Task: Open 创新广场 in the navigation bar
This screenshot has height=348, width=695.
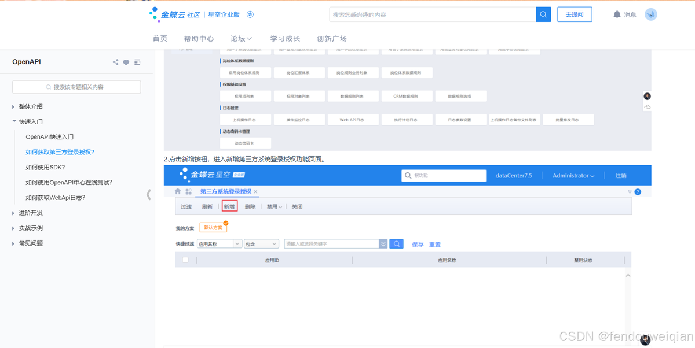Action: [332, 39]
